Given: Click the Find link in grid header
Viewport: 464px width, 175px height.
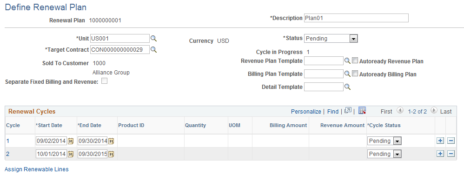Looking at the screenshot, I should 333,112.
